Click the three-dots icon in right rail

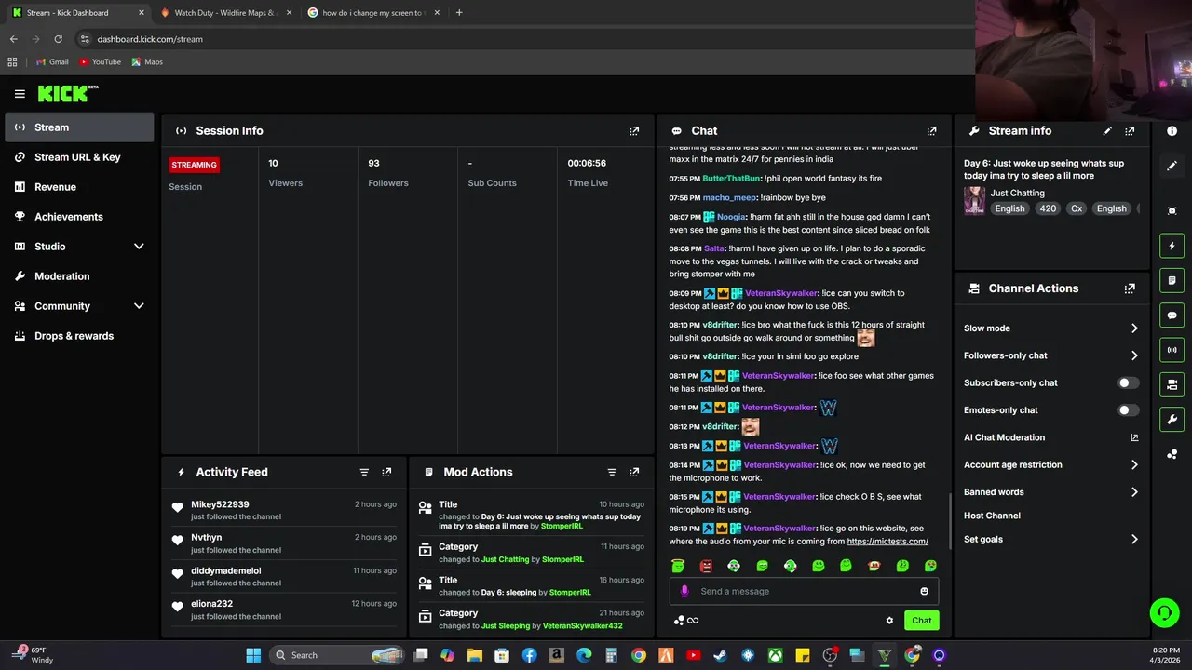click(1172, 454)
